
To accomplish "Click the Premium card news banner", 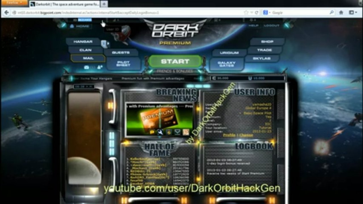I will 159,118.
